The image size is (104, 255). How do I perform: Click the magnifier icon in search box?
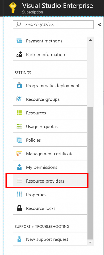[18, 25]
